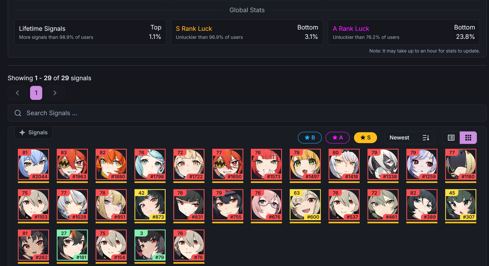Click the stats update note text
489x266 pixels.
tap(424, 51)
